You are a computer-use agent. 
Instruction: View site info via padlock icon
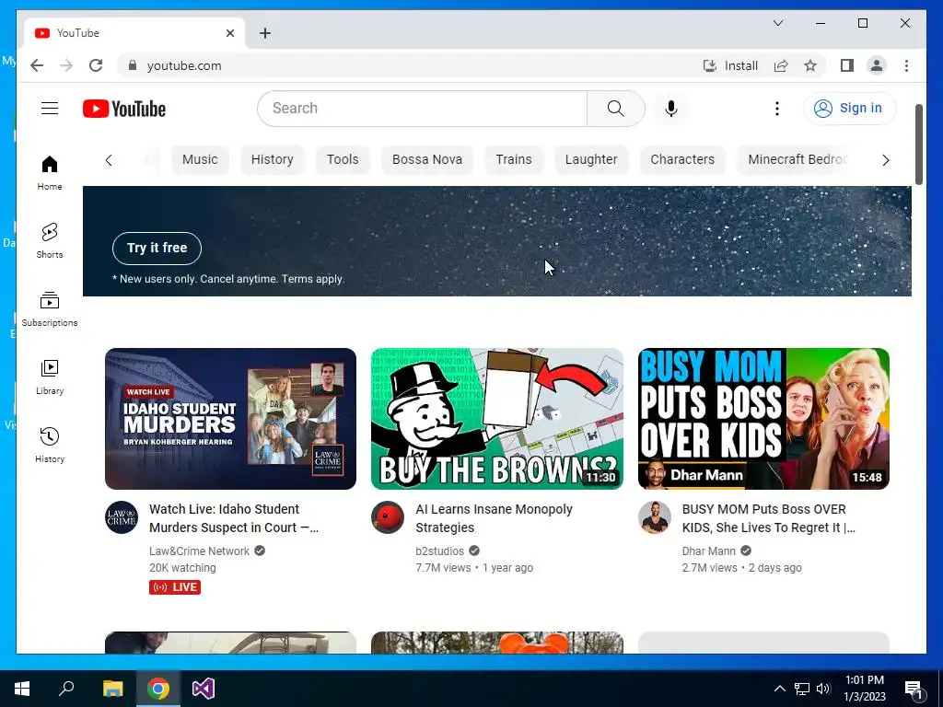click(133, 65)
